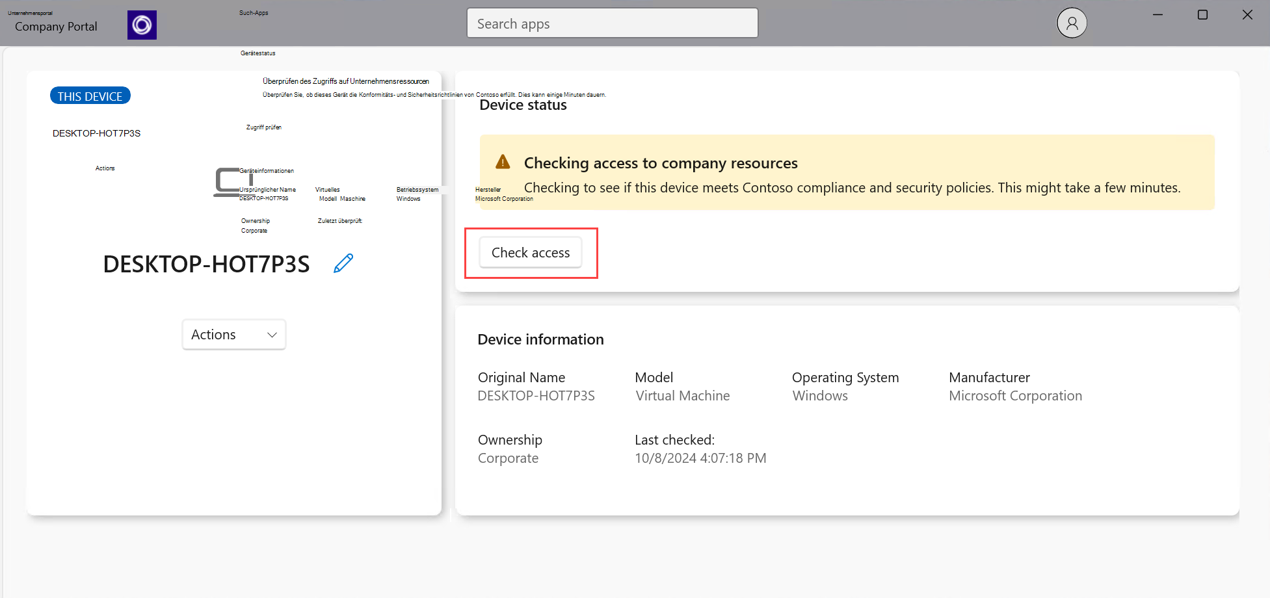Click the Check access button
Image resolution: width=1270 pixels, height=598 pixels.
tap(531, 253)
